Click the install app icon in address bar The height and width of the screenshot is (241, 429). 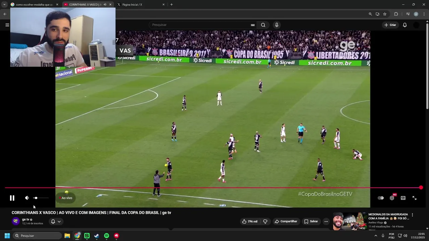(377, 14)
